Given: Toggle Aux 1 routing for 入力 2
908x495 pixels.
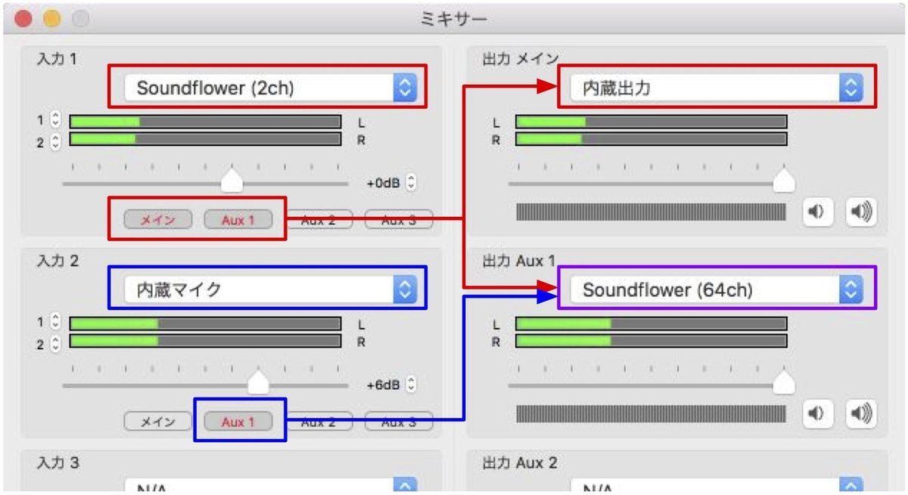Looking at the screenshot, I should point(238,422).
